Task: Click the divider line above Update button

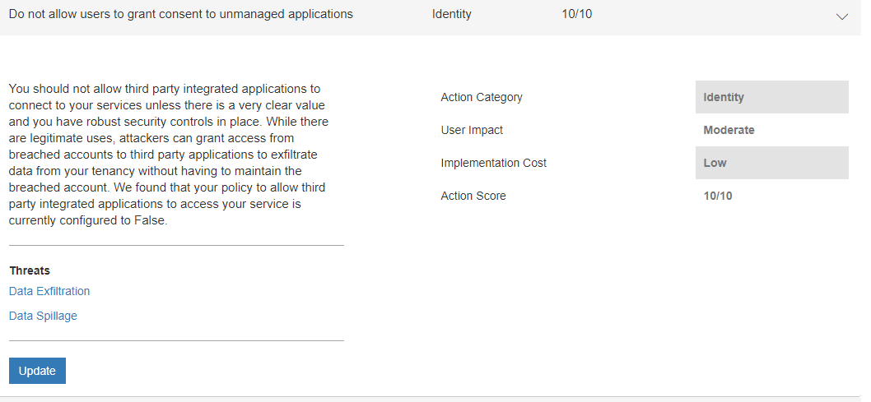Action: [176, 340]
